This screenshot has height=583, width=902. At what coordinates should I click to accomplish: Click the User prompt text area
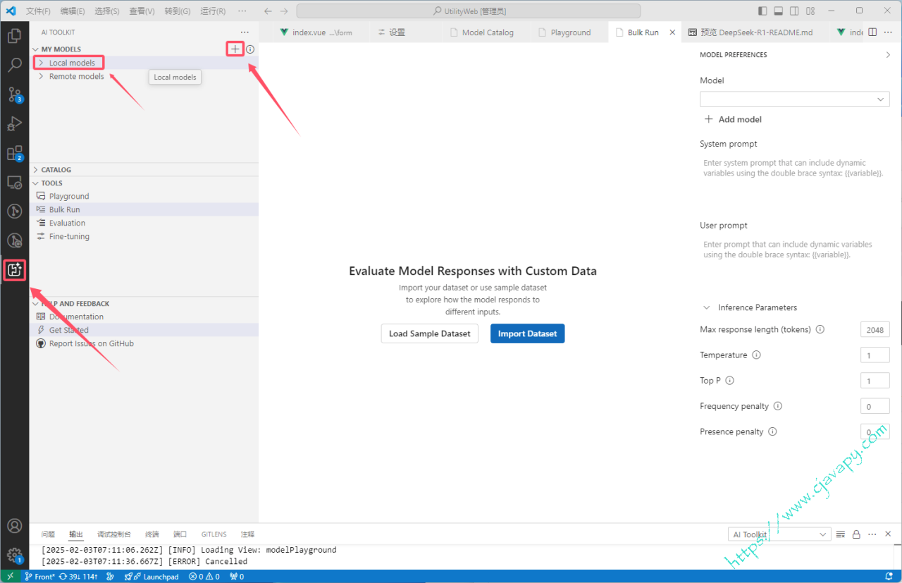[x=794, y=262]
